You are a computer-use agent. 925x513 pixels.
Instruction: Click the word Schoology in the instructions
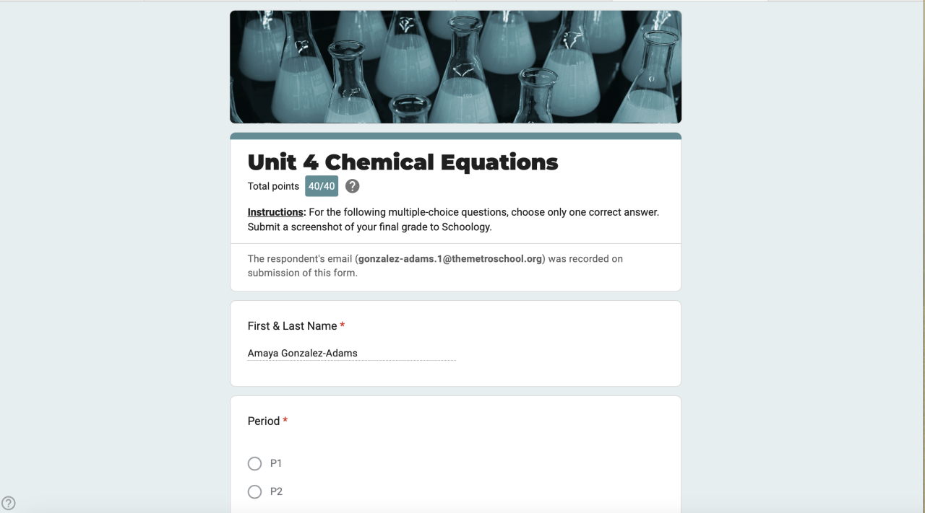467,227
